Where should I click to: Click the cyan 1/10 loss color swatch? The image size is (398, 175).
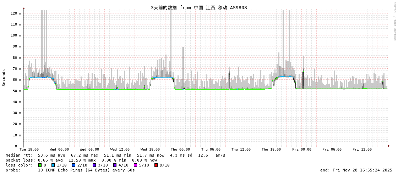(53, 165)
